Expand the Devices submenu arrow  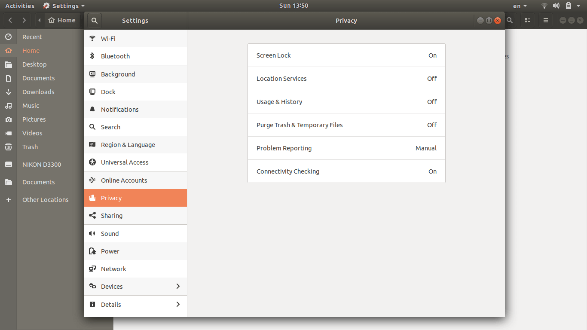pos(178,287)
